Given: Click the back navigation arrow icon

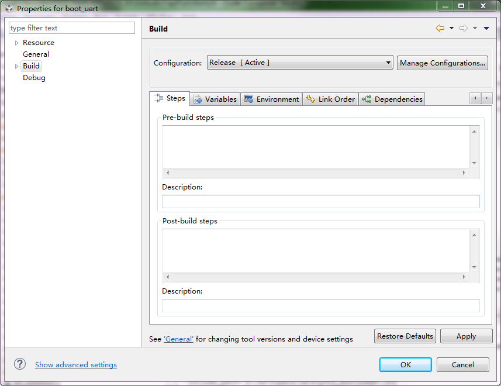Looking at the screenshot, I should (x=440, y=28).
